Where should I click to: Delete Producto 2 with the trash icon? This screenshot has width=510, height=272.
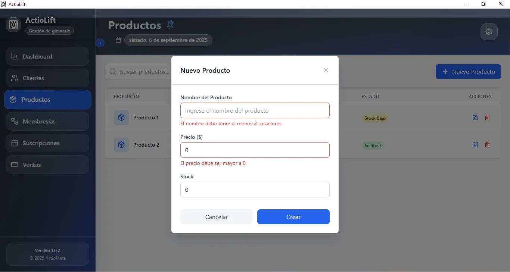487,145
